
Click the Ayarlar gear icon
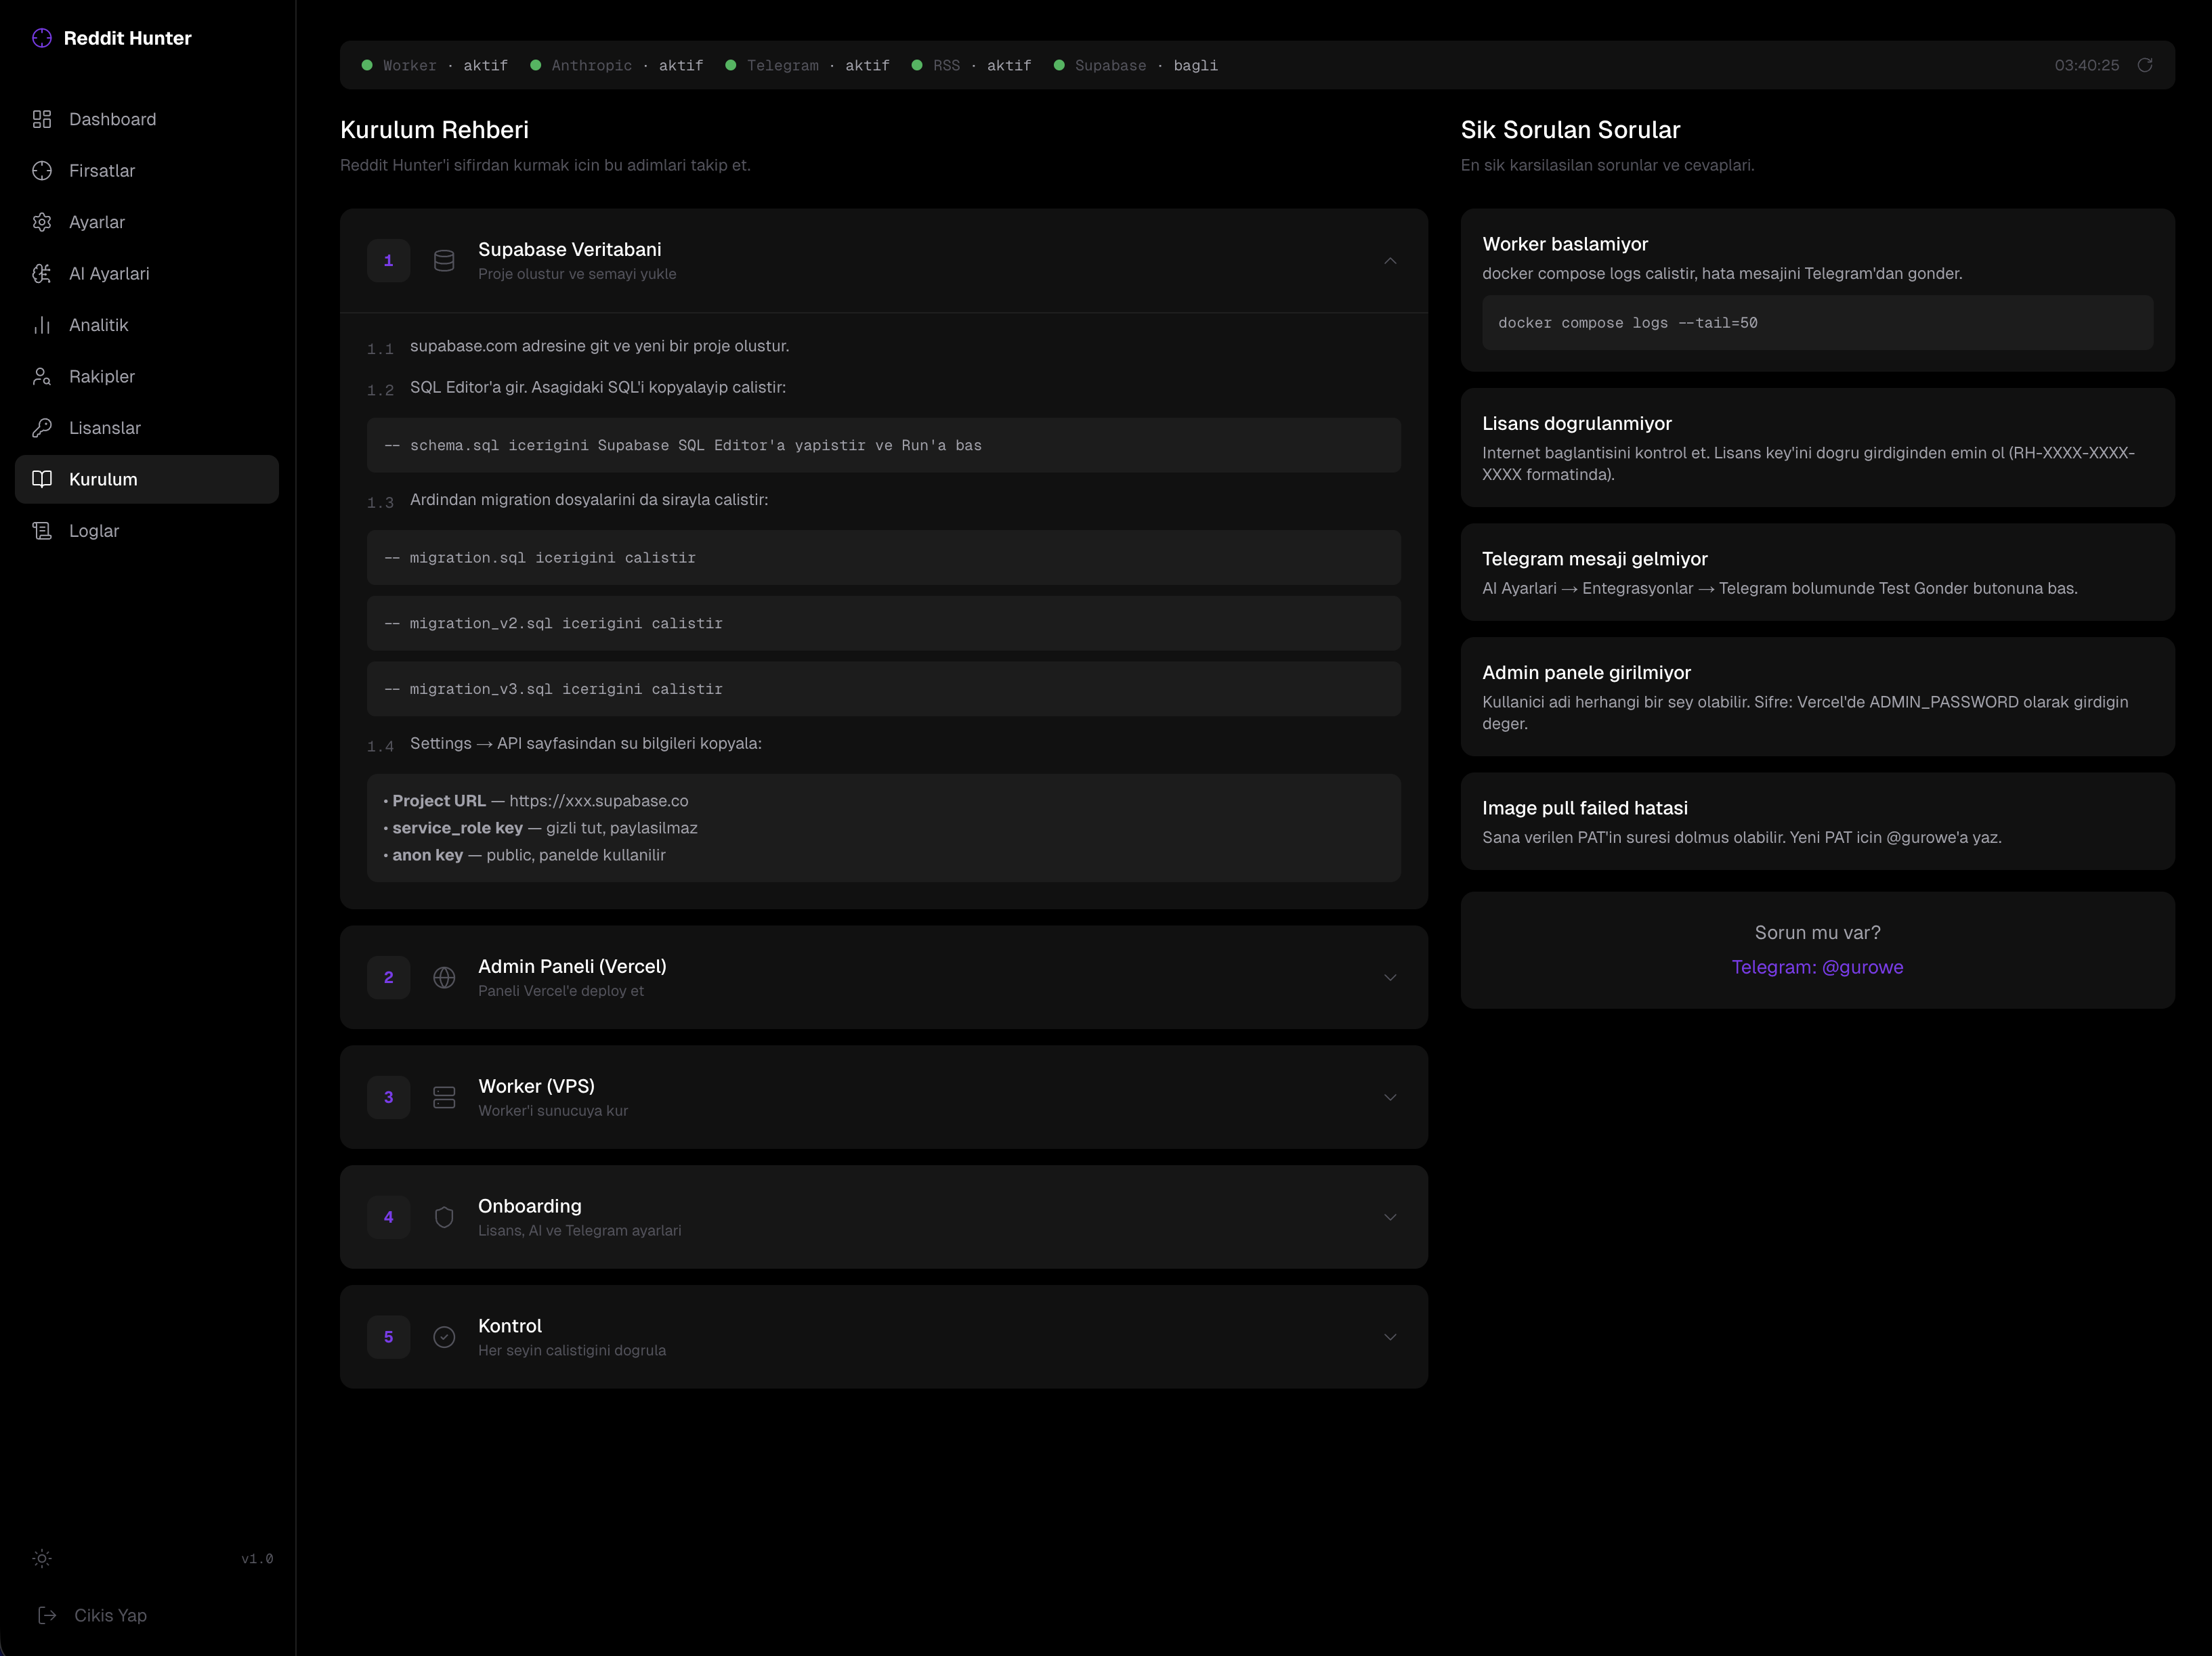(x=42, y=222)
